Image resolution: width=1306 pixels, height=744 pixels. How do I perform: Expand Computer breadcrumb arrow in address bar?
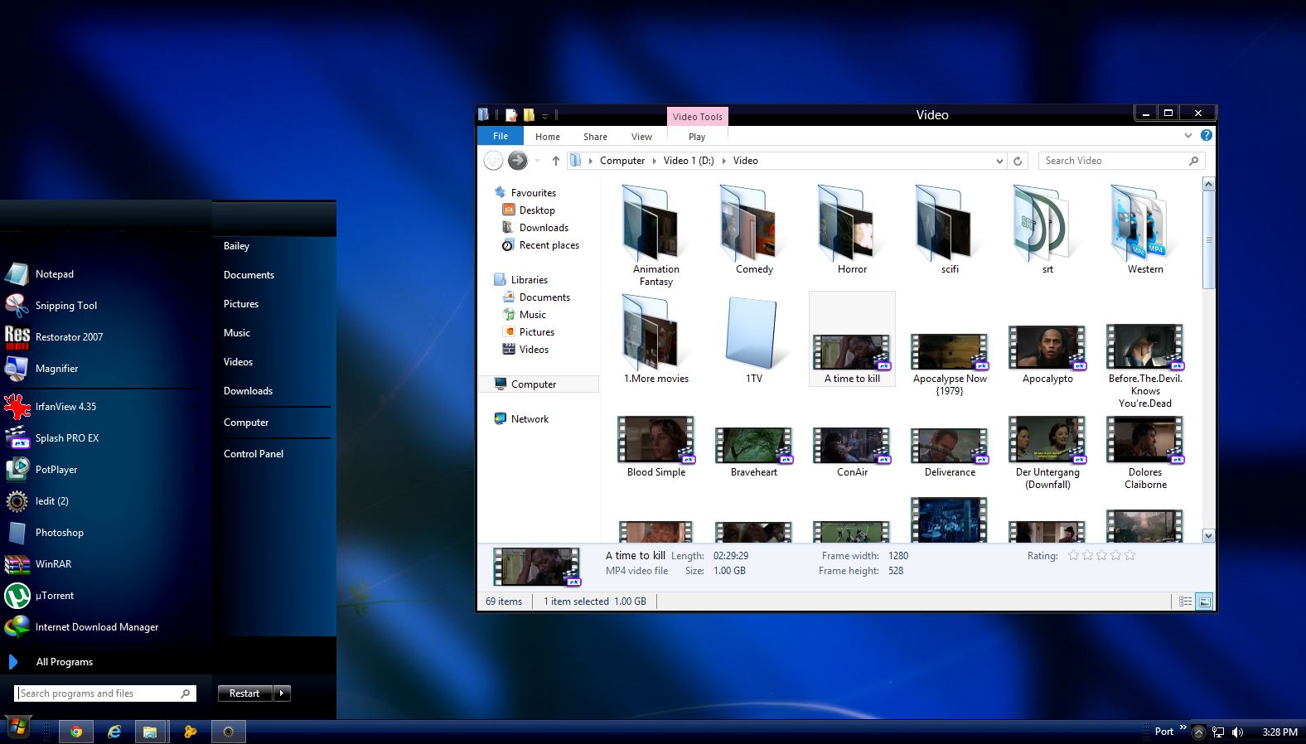tap(654, 161)
